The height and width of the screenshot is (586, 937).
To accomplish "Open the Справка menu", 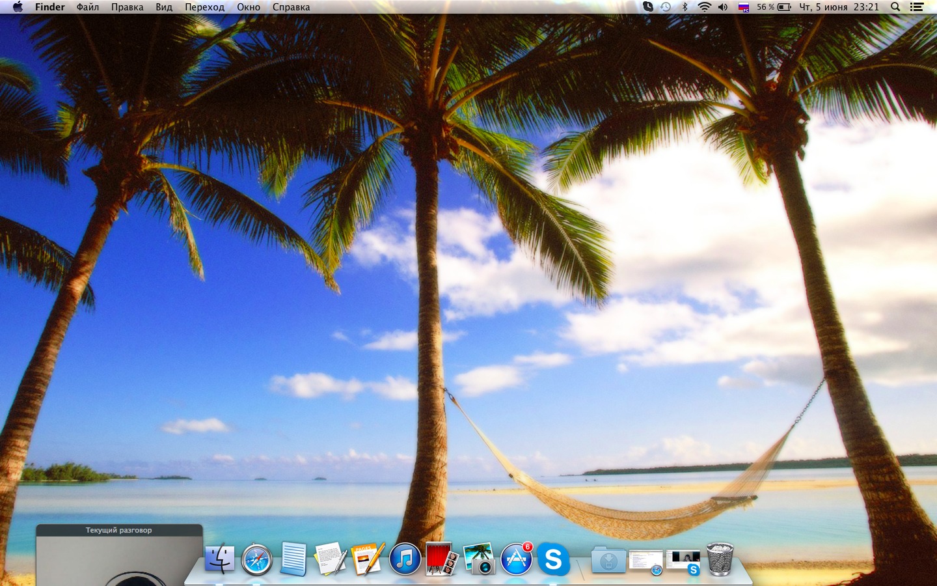I will tap(291, 7).
